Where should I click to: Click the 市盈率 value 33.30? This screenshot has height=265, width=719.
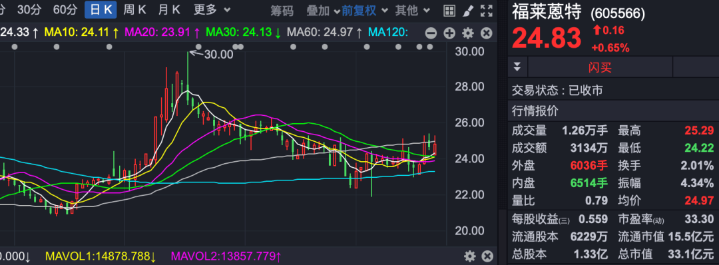pos(699,219)
